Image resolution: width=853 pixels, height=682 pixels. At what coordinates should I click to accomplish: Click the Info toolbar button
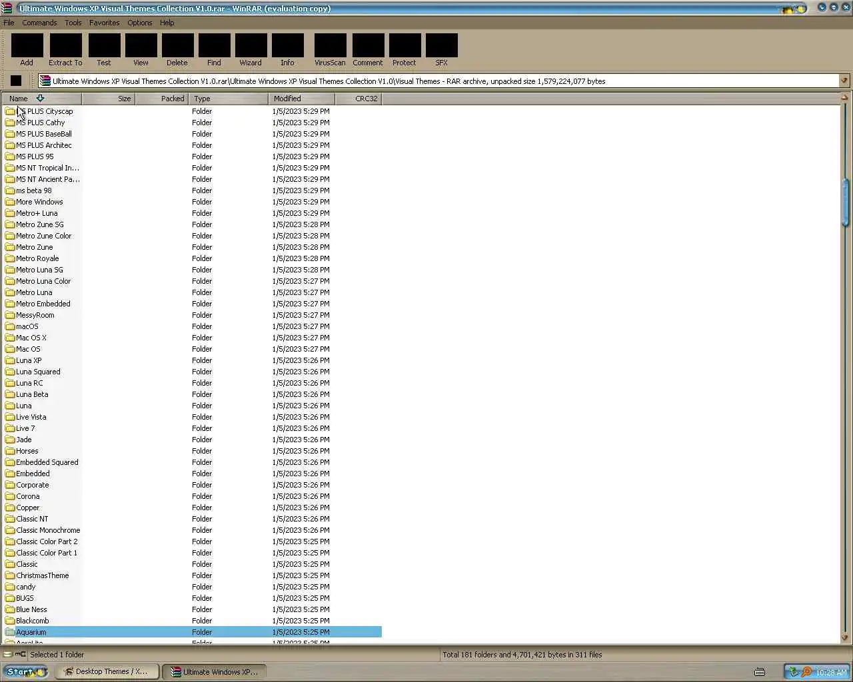click(x=287, y=50)
